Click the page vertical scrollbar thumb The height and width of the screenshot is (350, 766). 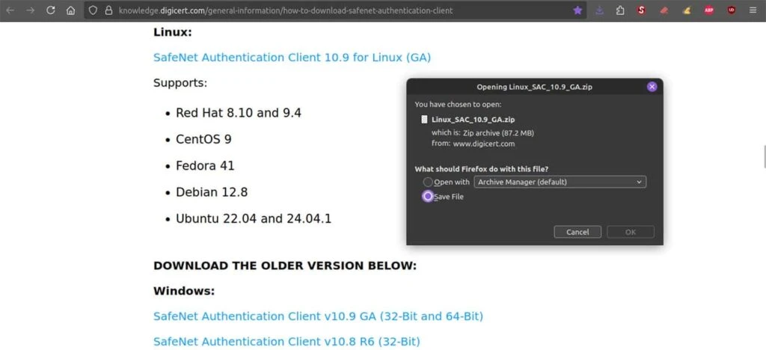tap(764, 157)
